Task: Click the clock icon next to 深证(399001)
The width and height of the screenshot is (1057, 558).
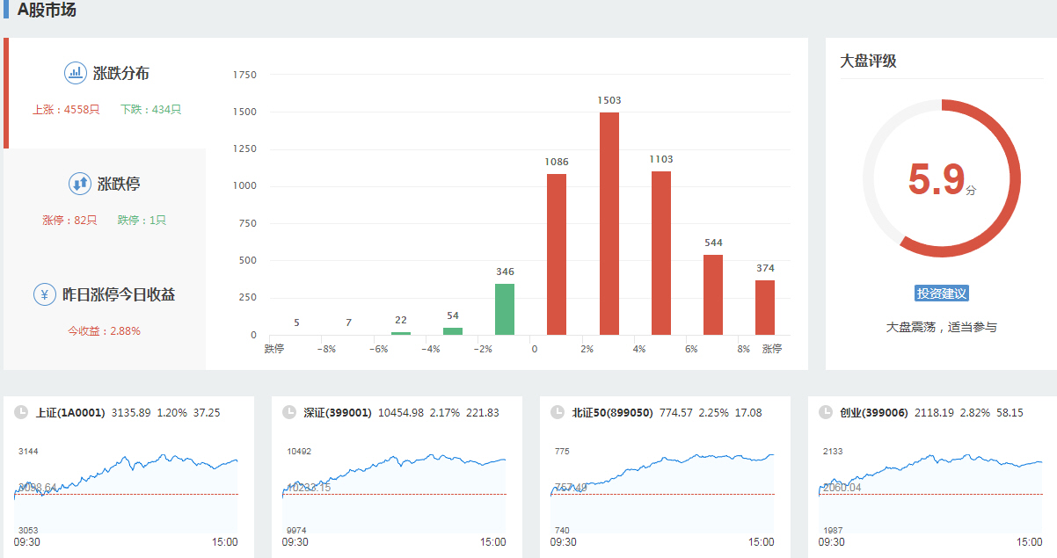Action: 289,412
